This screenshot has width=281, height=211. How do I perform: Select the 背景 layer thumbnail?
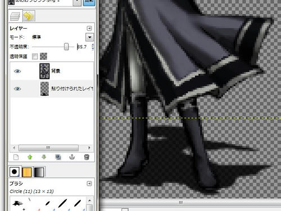pos(44,71)
